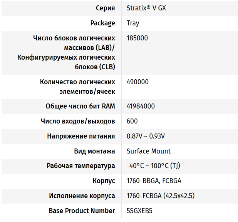Click the 185000 LAB count value
Viewport: 238px width, 222px height.
click(137, 38)
